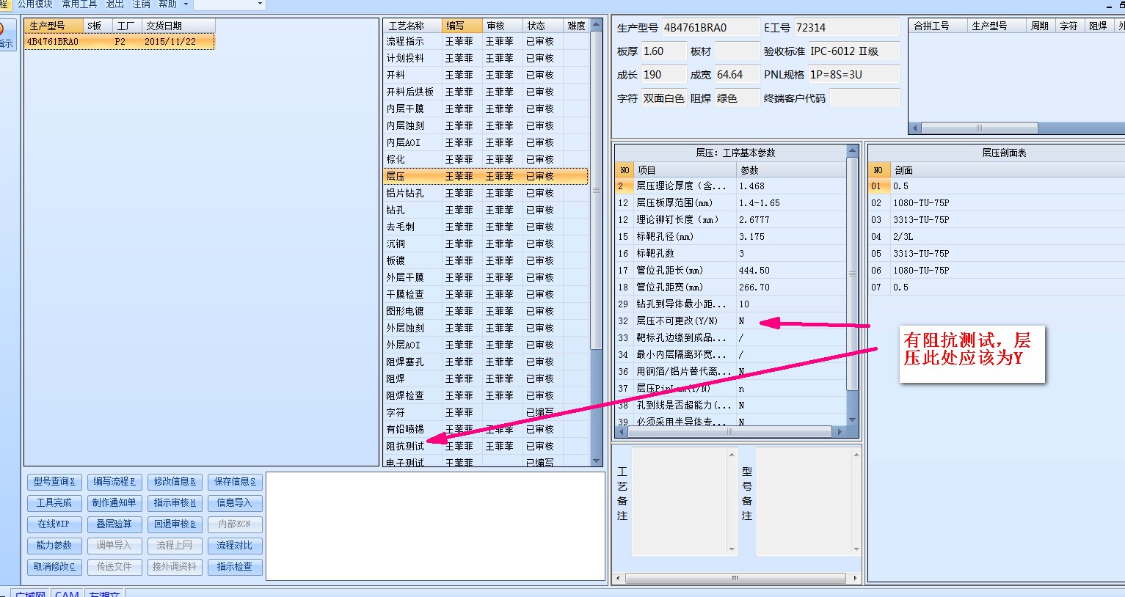Click the 编写流程F button
The height and width of the screenshot is (597, 1125).
point(114,482)
